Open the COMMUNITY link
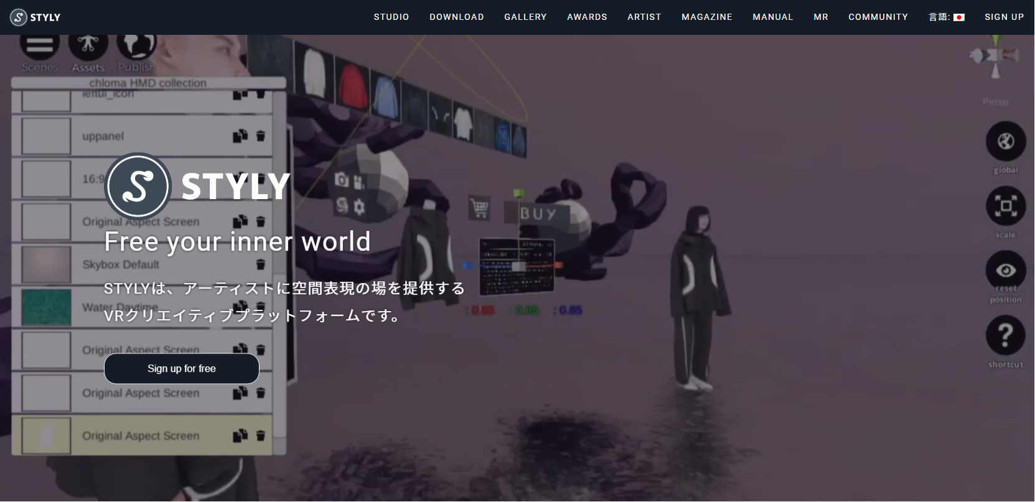 point(878,17)
